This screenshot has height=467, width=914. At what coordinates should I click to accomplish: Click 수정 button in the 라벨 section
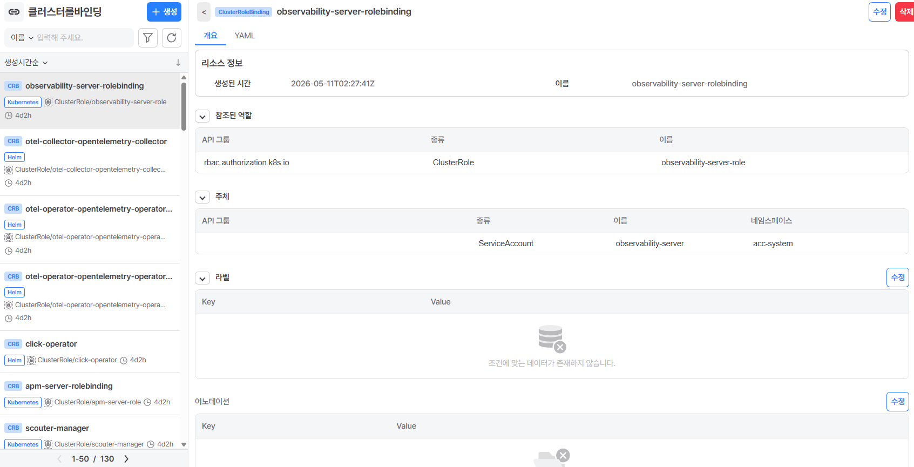tap(897, 278)
